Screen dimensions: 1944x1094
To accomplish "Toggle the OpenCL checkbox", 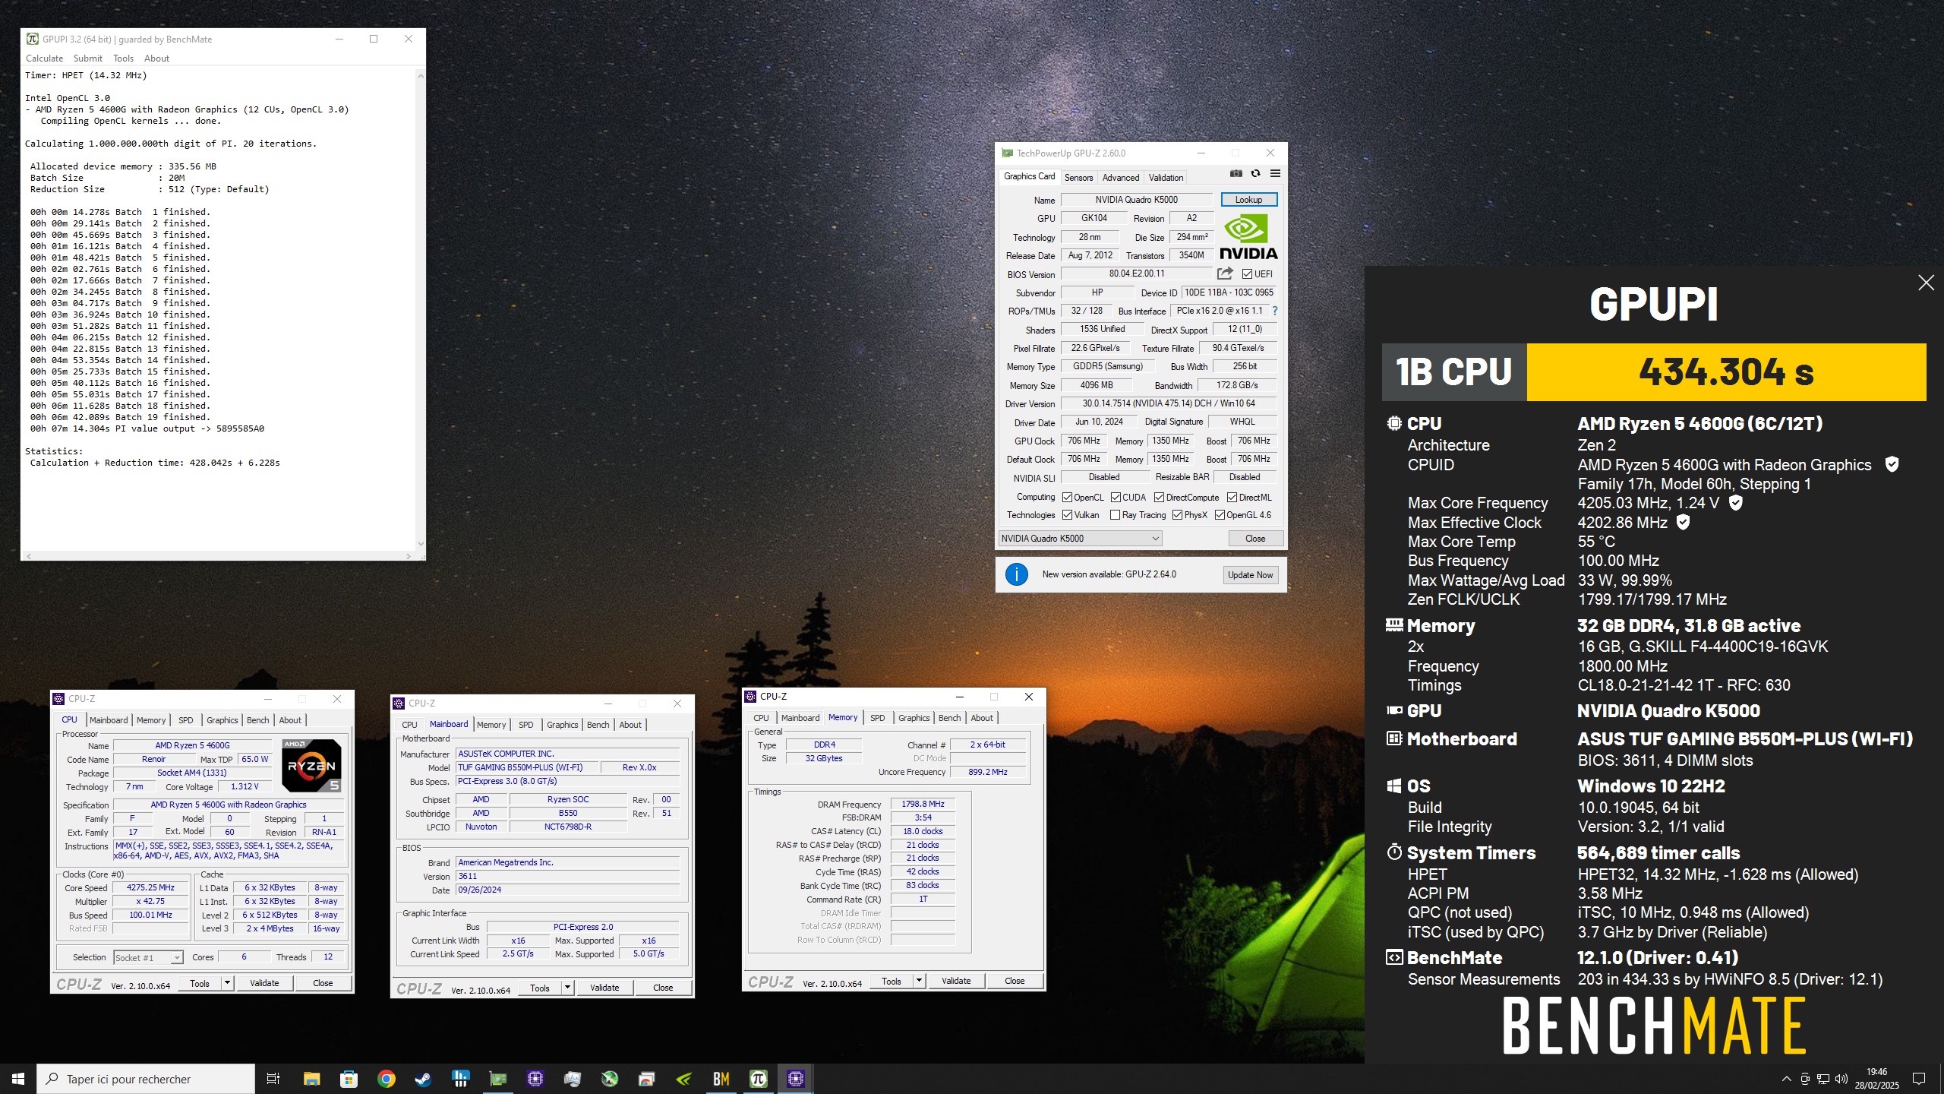I will pyautogui.click(x=1067, y=498).
